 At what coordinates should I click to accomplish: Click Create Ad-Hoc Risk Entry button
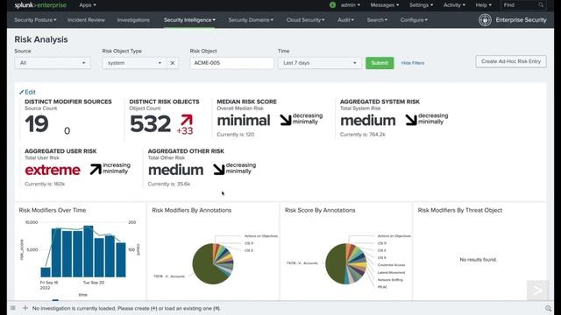pyautogui.click(x=511, y=61)
